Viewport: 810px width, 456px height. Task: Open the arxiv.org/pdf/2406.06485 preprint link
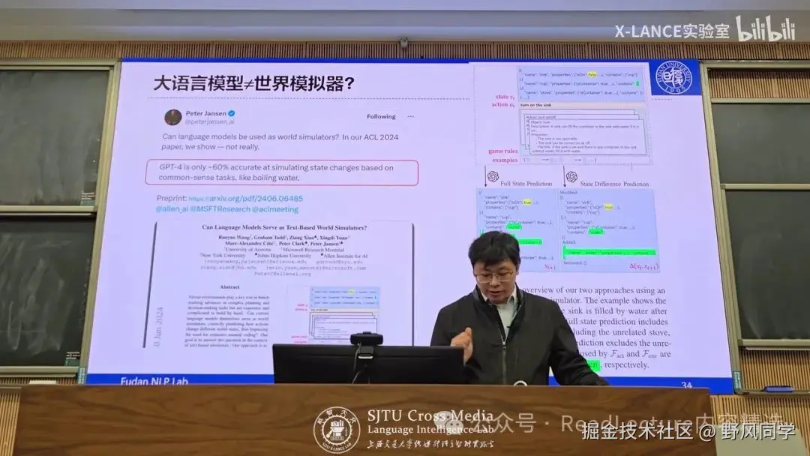246,198
